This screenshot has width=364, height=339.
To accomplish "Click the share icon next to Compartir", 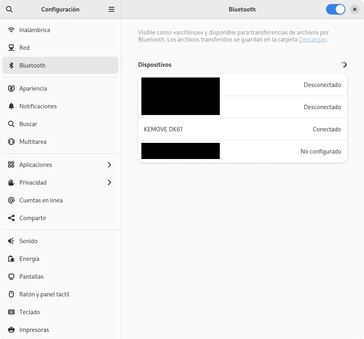I will pyautogui.click(x=11, y=218).
